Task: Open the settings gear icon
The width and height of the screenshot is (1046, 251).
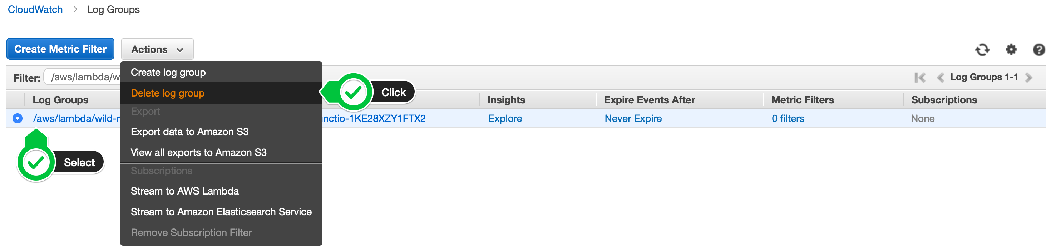Action: tap(1011, 50)
